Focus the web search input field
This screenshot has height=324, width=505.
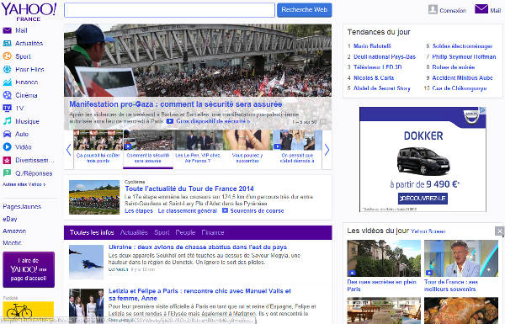coord(169,10)
